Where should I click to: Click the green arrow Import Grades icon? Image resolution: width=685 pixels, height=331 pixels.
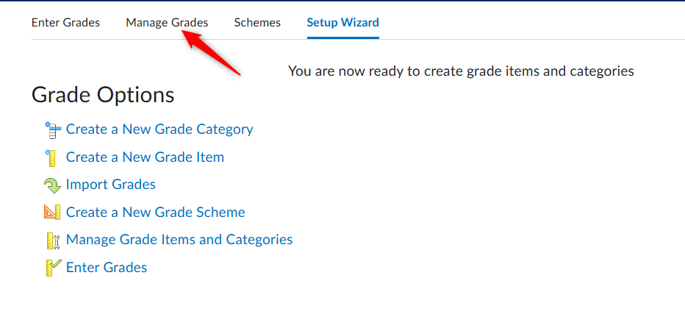(x=52, y=185)
